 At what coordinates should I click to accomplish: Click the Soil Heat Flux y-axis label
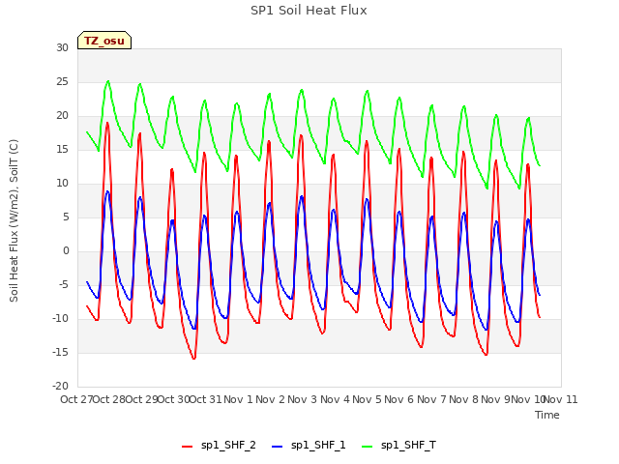14,220
